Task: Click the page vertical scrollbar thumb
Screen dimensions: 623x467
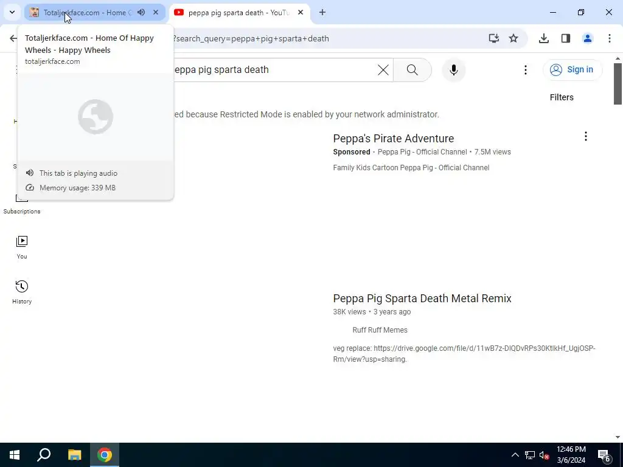Action: [x=618, y=83]
